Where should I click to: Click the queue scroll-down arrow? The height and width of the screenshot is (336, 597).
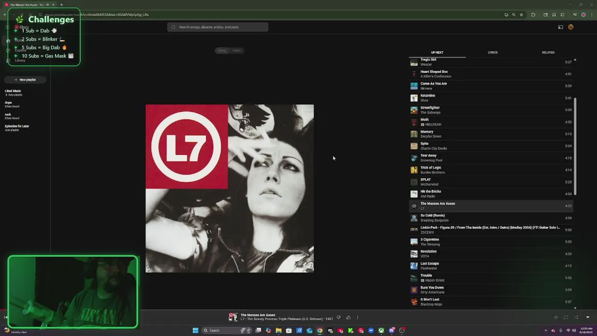[x=575, y=308]
